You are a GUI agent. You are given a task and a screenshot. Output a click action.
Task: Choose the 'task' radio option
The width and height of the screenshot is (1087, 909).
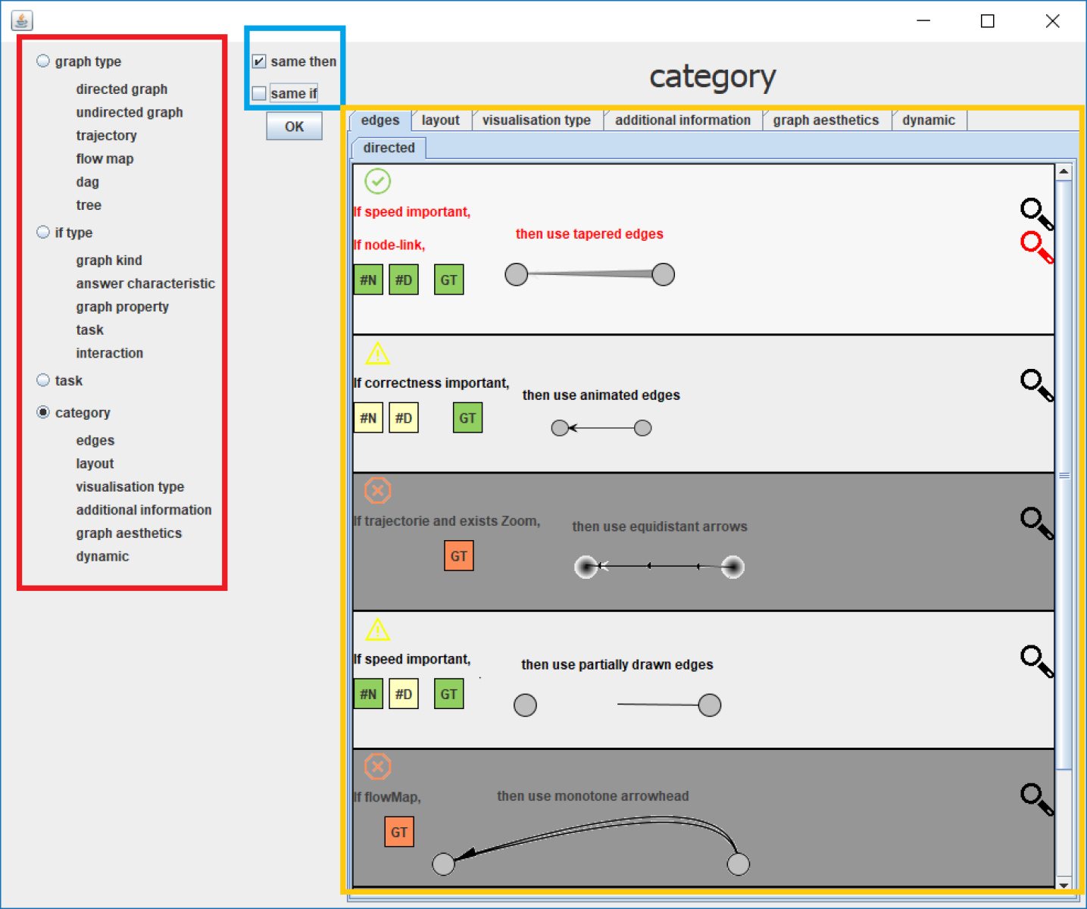[43, 380]
